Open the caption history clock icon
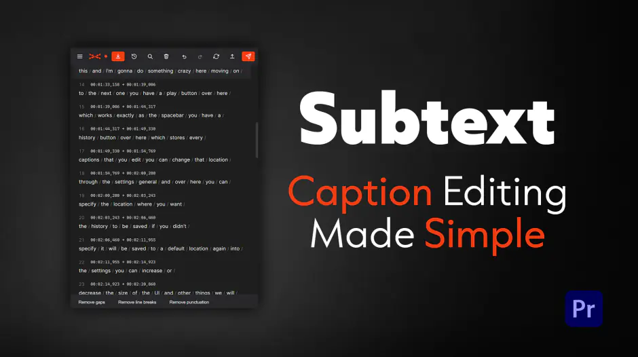This screenshot has width=638, height=357. tap(134, 56)
